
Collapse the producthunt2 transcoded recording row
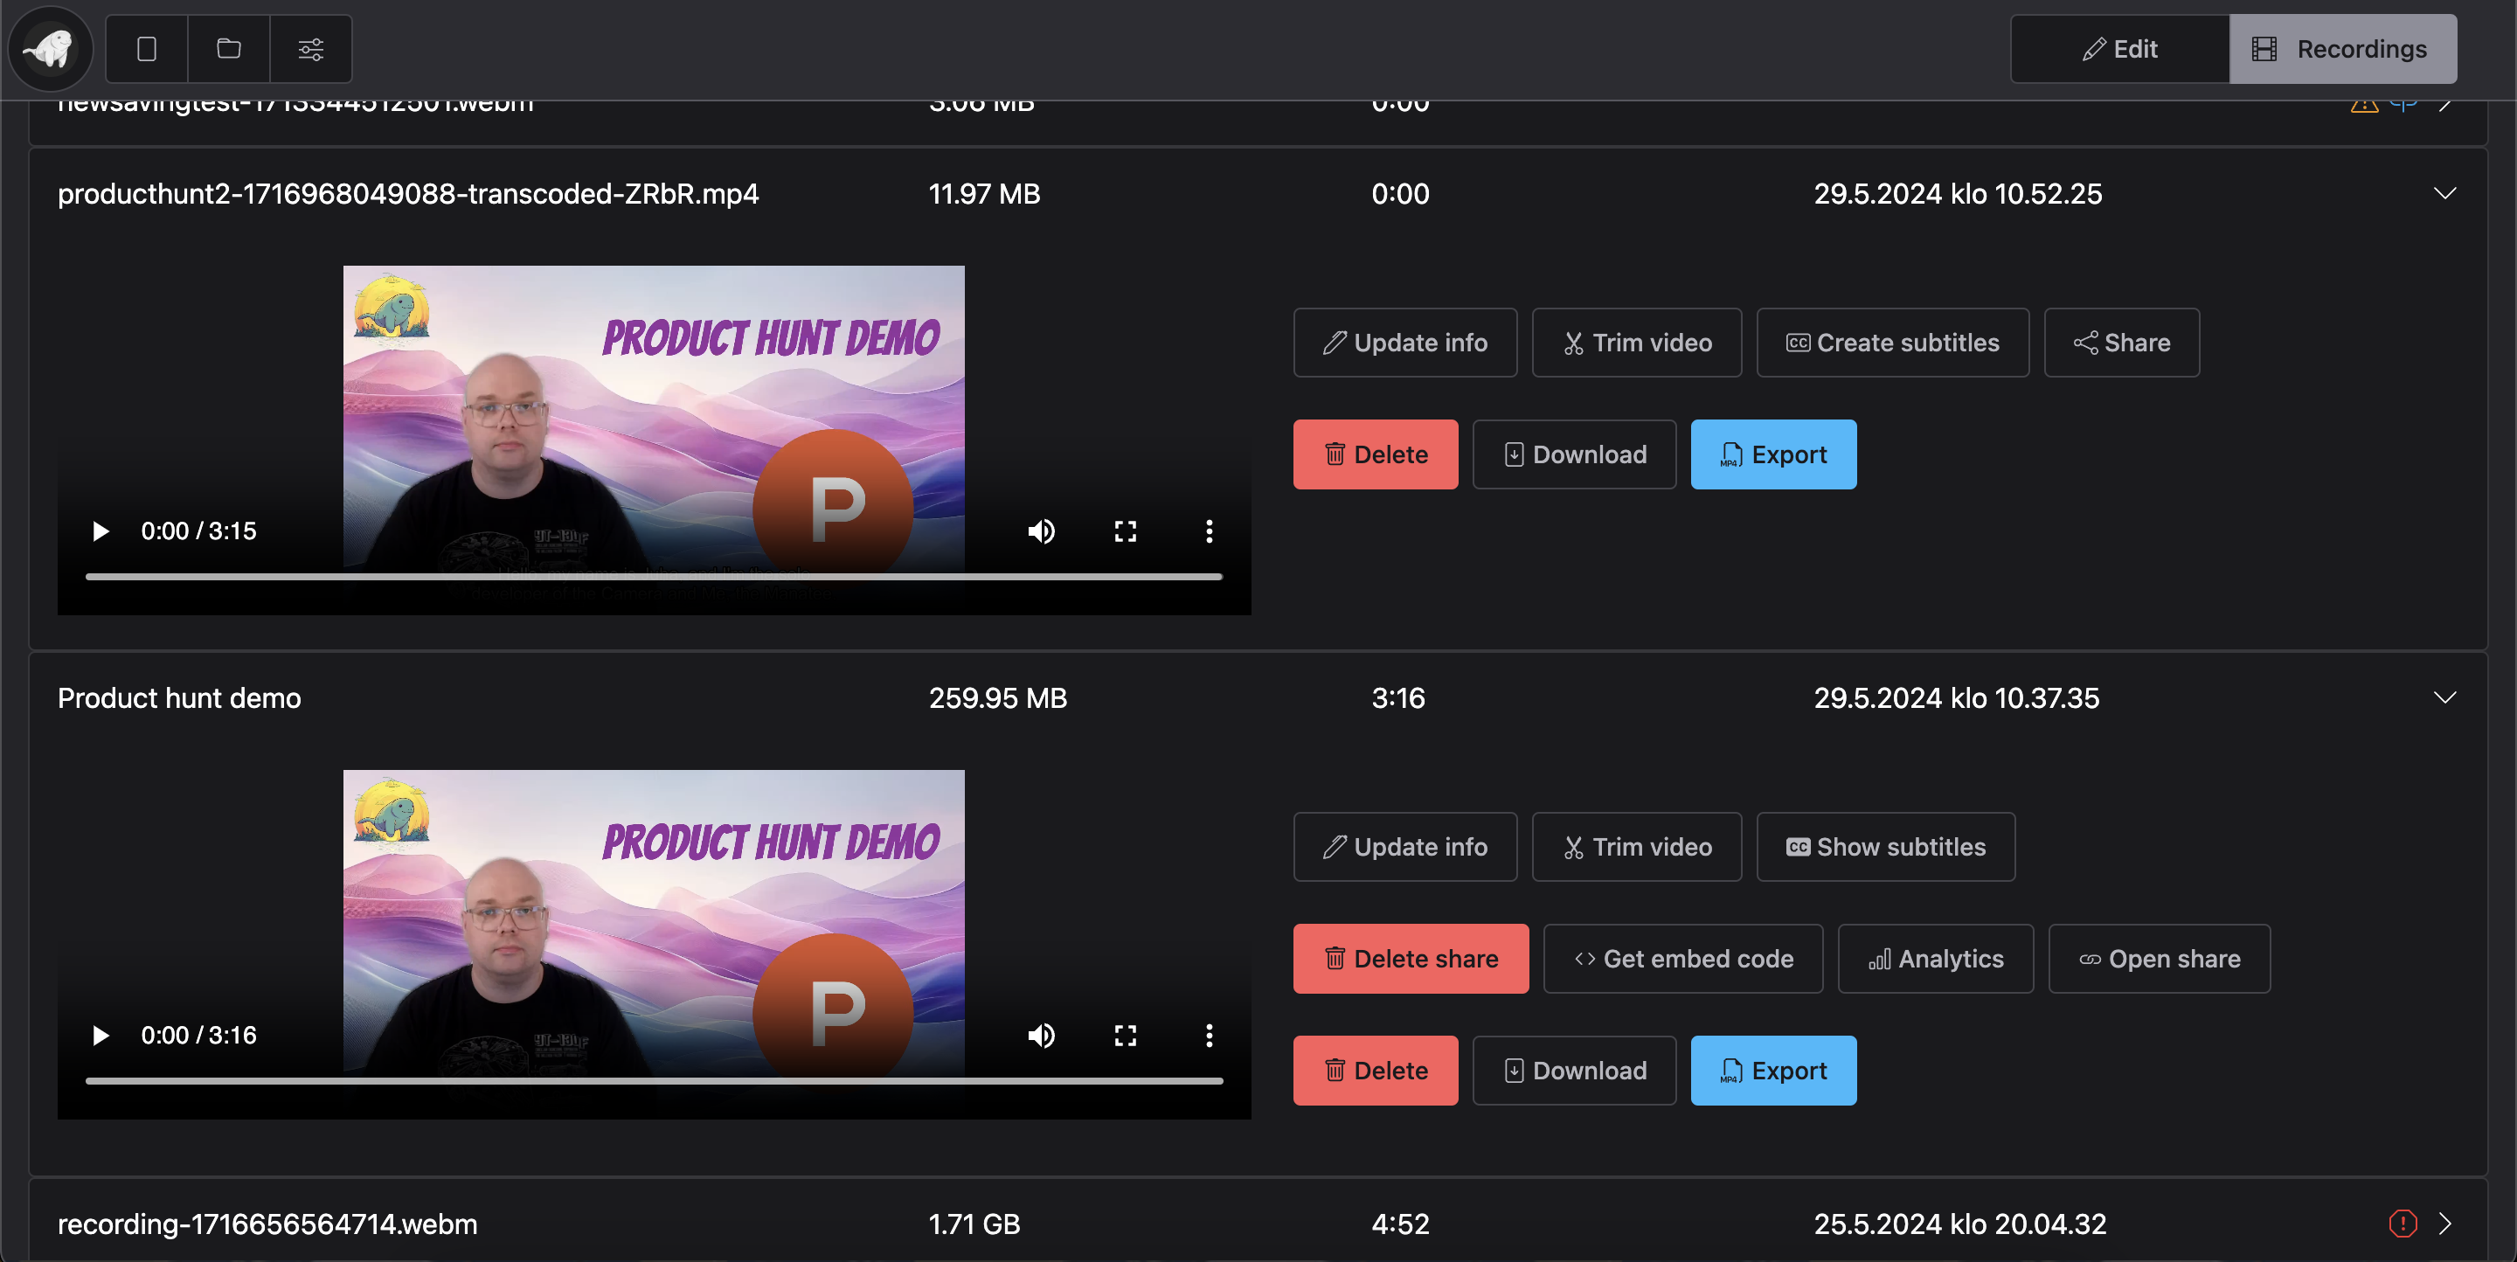click(2444, 193)
